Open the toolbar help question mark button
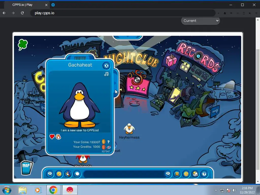The width and height of the screenshot is (260, 195). click(x=204, y=174)
